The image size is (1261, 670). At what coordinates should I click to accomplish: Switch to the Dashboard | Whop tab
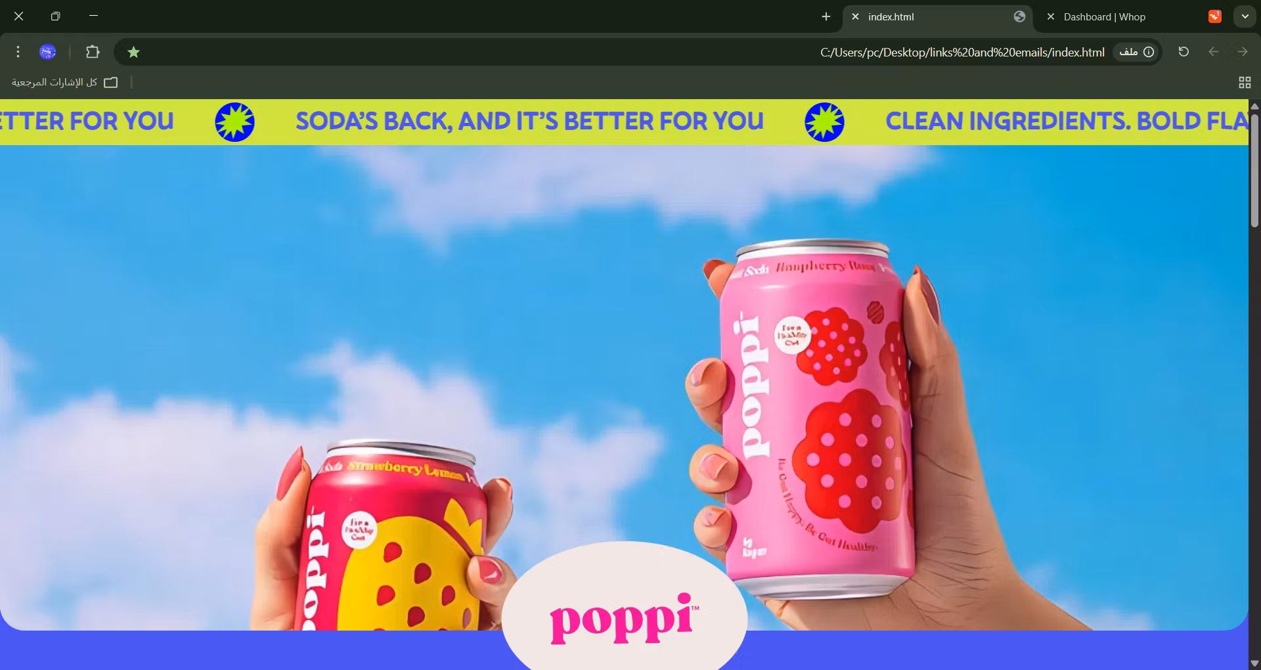1132,17
